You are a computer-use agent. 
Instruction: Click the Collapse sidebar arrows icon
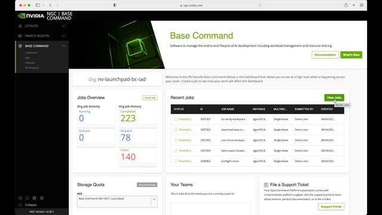pos(20,205)
